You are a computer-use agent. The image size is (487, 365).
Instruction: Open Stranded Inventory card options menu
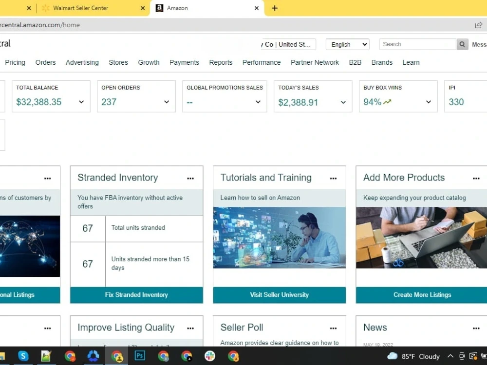point(190,179)
